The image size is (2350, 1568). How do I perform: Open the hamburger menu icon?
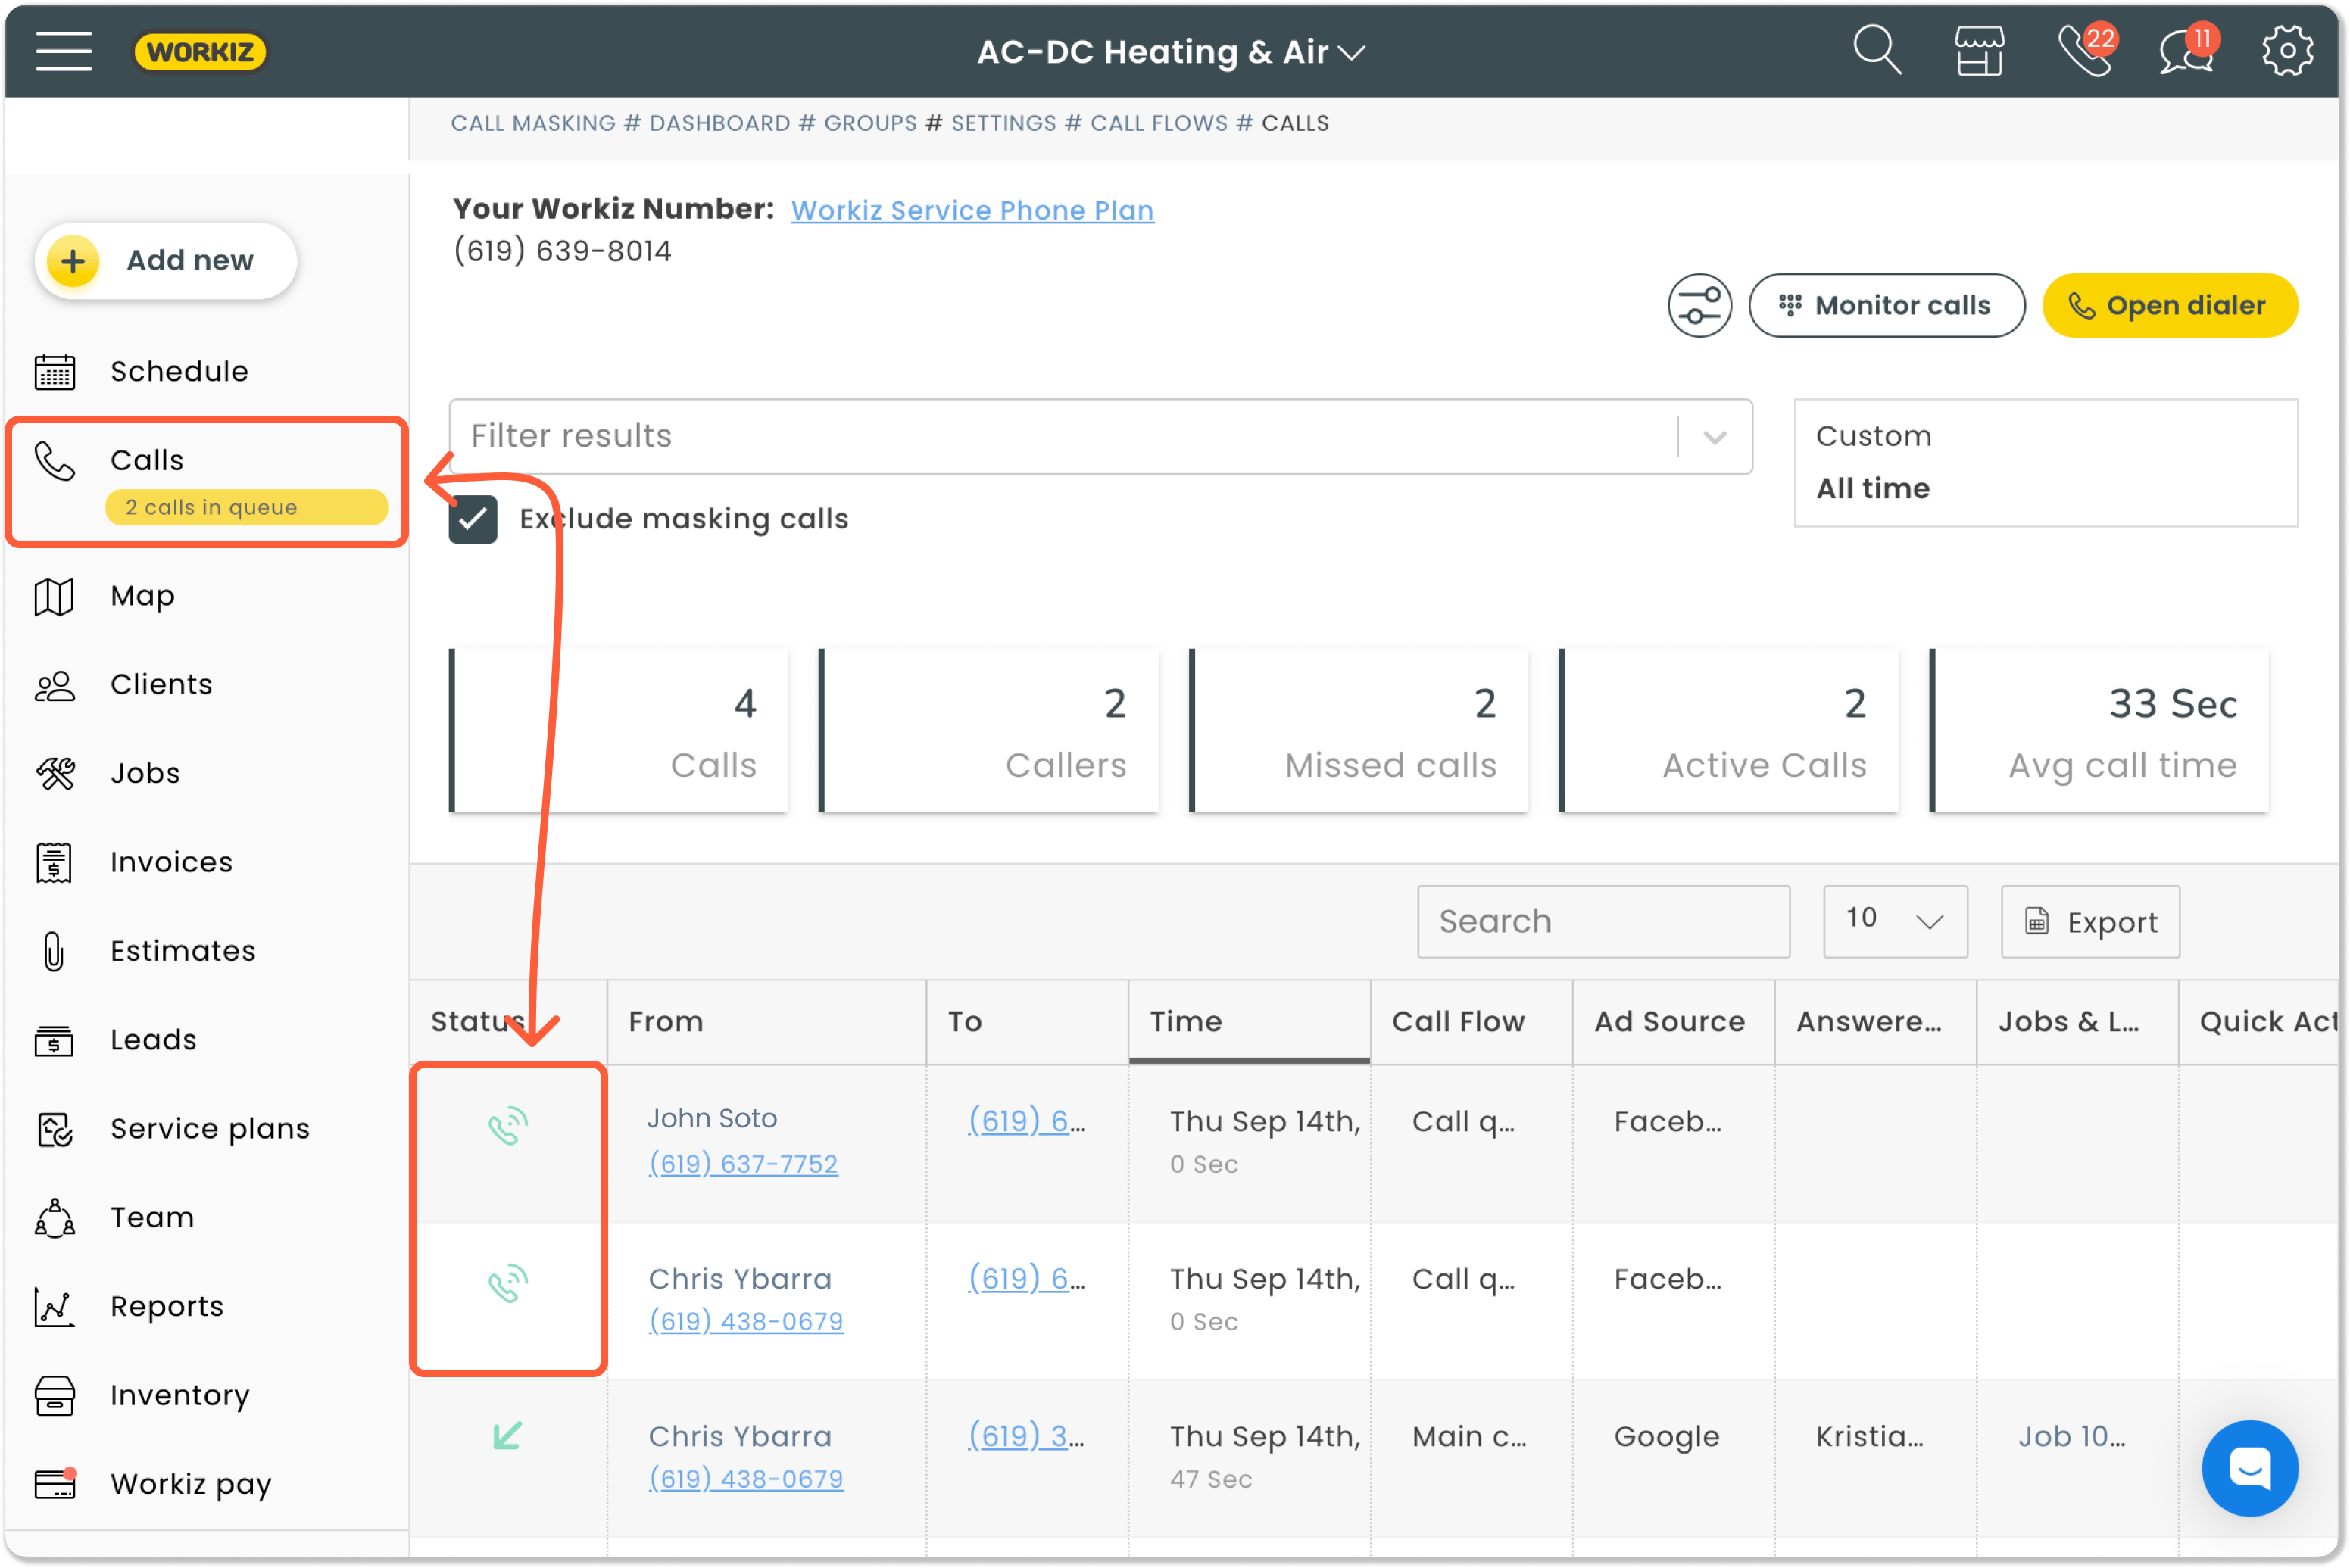pos(63,51)
